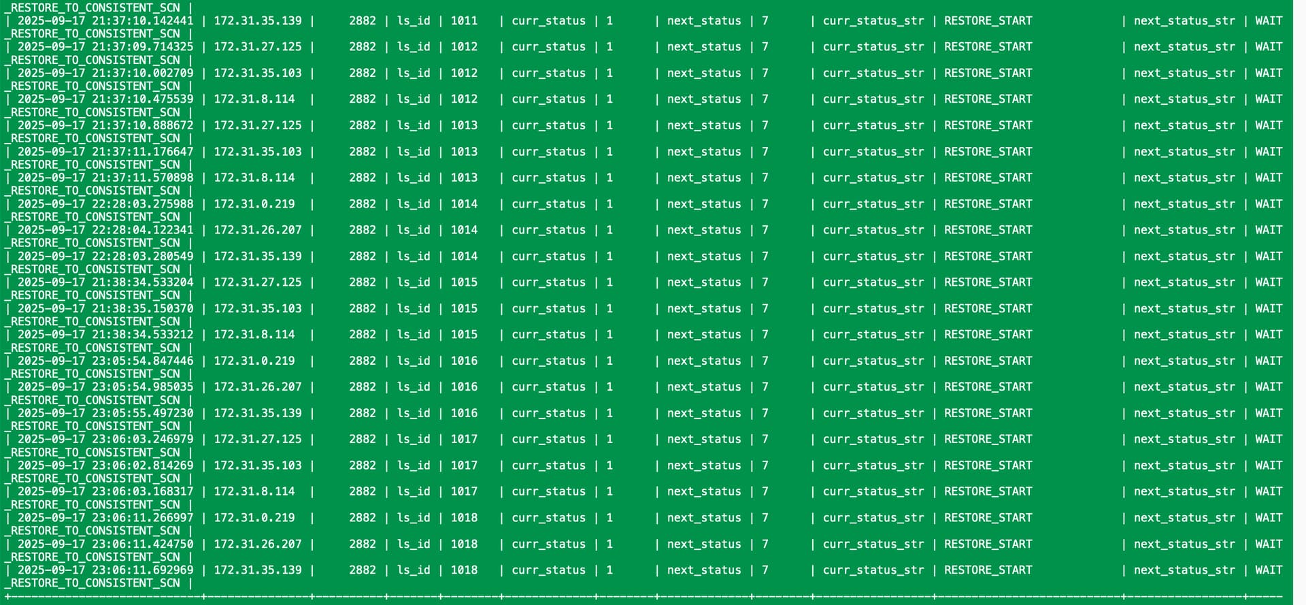The height and width of the screenshot is (605, 1306).
Task: Select timestamp 2025-09-17 21:37:10.475539
Action: tap(105, 99)
